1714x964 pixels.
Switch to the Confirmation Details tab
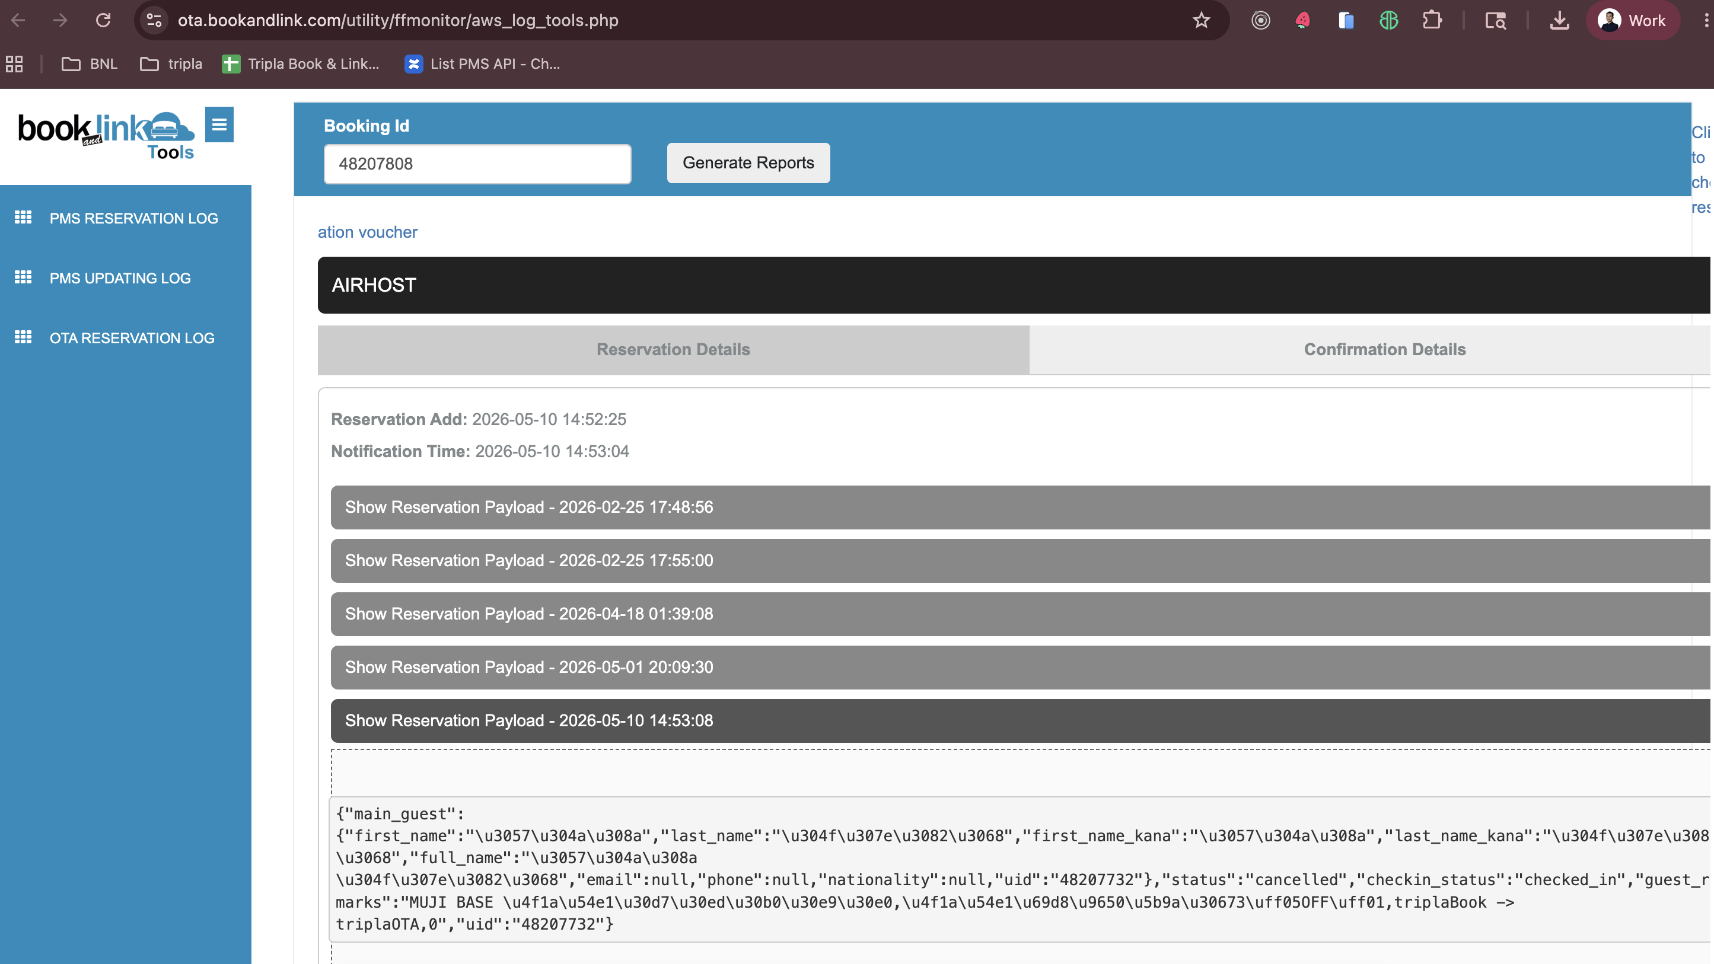click(1371, 349)
